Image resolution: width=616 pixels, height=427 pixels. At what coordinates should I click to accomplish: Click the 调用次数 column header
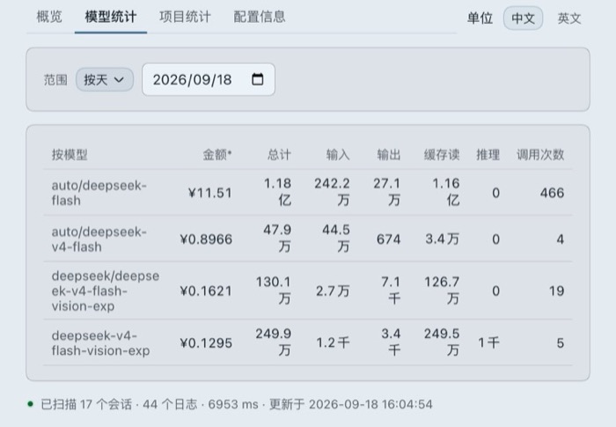(540, 155)
